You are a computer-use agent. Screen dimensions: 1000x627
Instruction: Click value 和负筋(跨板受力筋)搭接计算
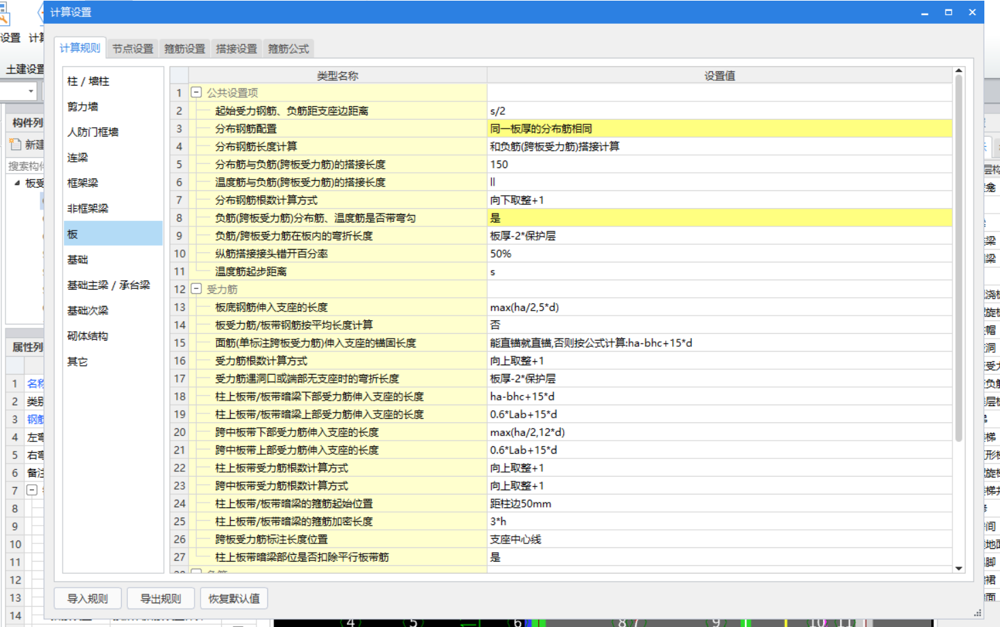coord(720,146)
